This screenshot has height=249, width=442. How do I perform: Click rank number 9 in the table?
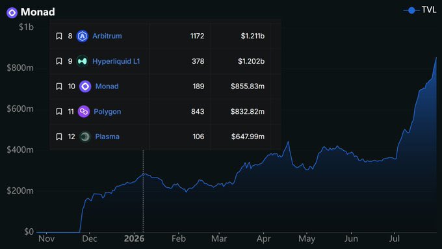pos(70,61)
